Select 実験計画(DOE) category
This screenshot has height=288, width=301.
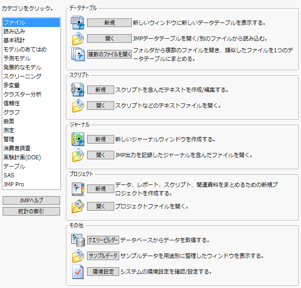pyautogui.click(x=31, y=157)
